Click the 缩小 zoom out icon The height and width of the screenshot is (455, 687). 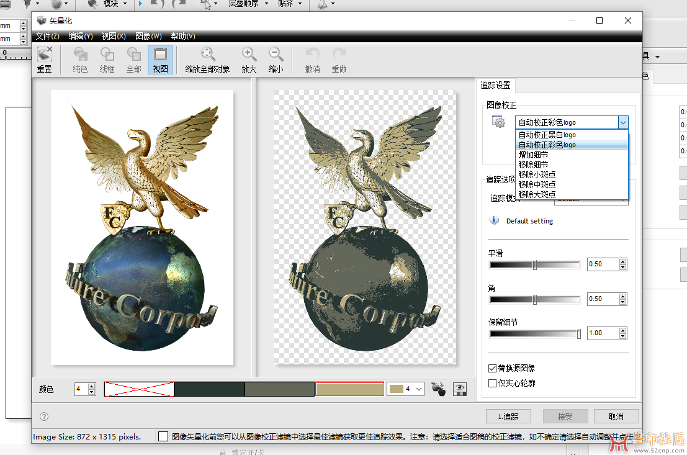point(276,56)
